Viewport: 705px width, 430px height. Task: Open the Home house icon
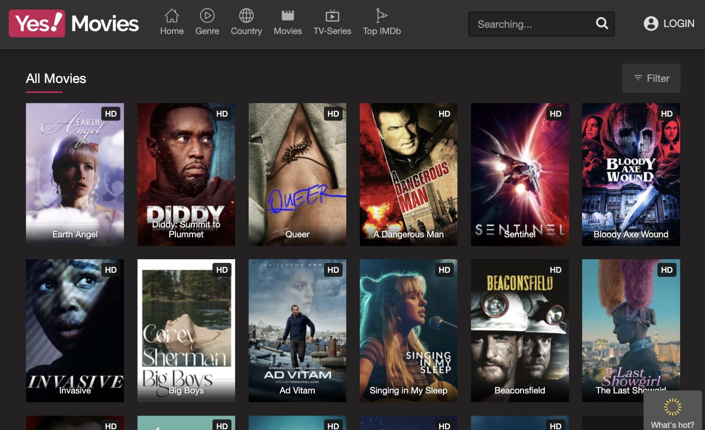171,16
